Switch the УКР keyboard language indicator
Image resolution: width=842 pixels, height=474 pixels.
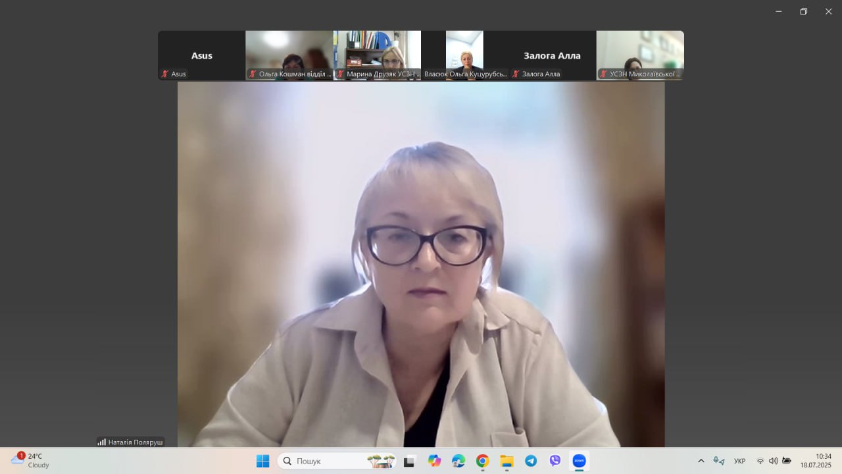pyautogui.click(x=739, y=461)
